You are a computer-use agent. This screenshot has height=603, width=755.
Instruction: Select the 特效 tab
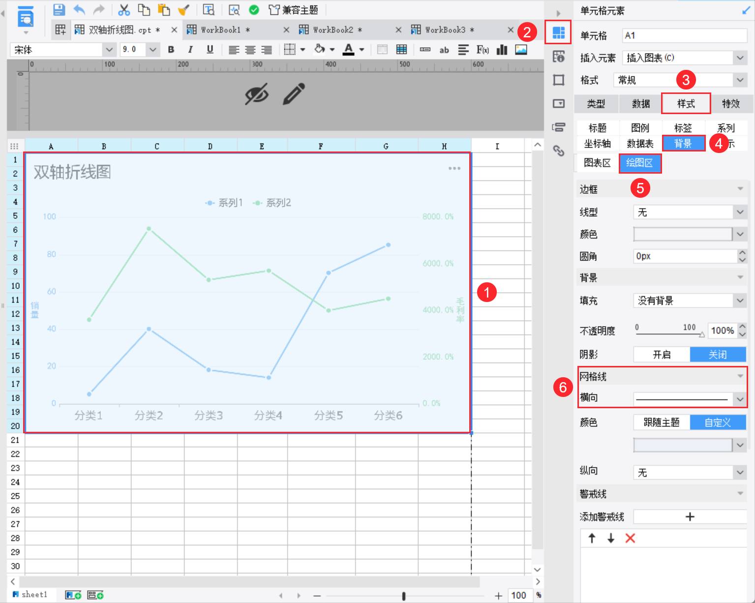pos(731,104)
